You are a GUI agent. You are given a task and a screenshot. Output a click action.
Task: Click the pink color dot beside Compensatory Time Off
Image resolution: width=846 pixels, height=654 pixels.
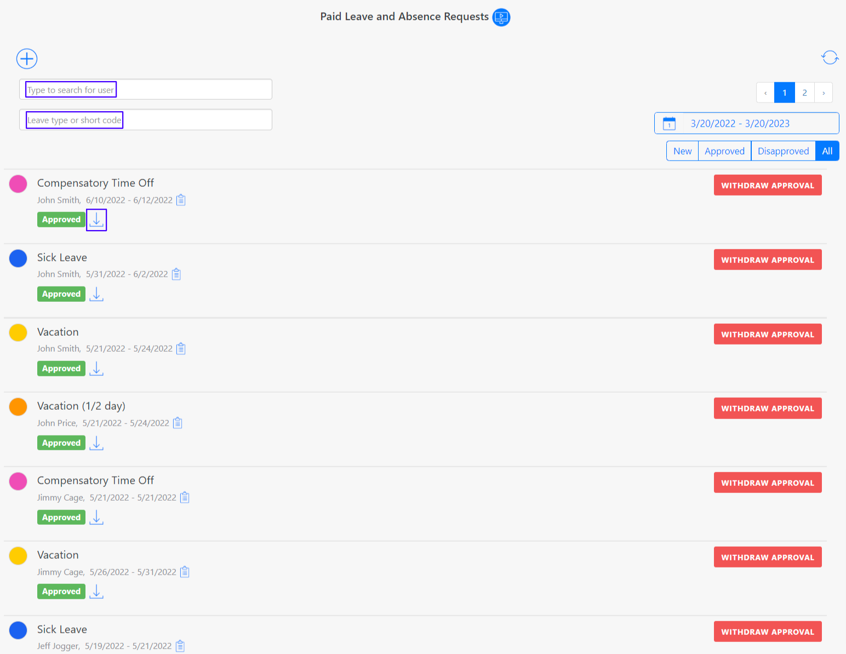(18, 184)
